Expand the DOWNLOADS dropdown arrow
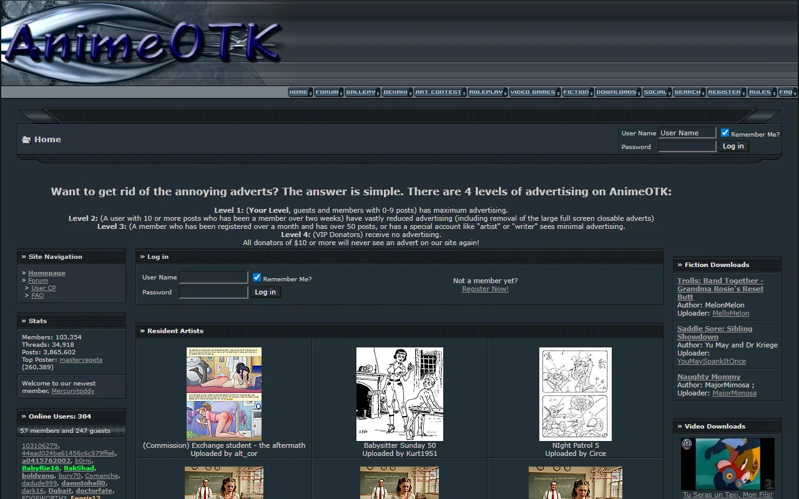Image resolution: width=799 pixels, height=499 pixels. (x=638, y=92)
